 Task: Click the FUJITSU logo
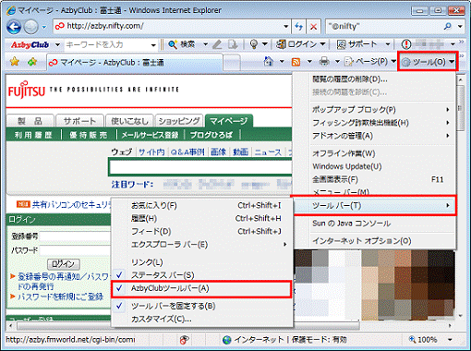pyautogui.click(x=27, y=90)
